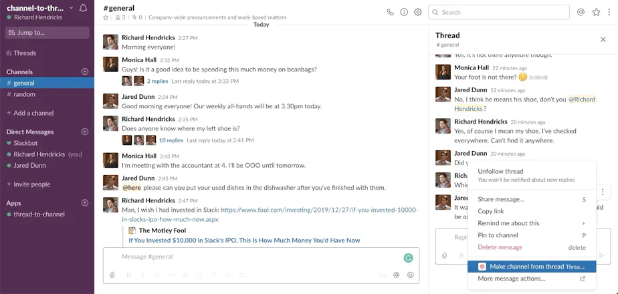Expand the 10 replies thread
The width and height of the screenshot is (618, 294).
click(x=171, y=140)
